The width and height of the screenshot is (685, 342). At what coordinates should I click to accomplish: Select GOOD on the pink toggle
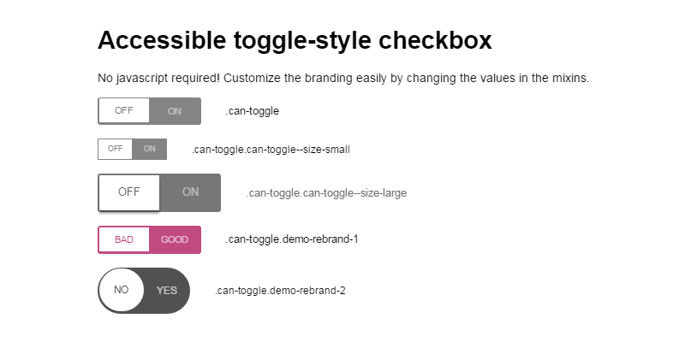click(x=175, y=239)
